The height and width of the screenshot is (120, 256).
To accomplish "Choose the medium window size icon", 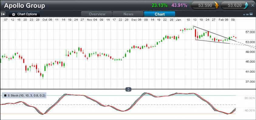I will coord(247,14).
